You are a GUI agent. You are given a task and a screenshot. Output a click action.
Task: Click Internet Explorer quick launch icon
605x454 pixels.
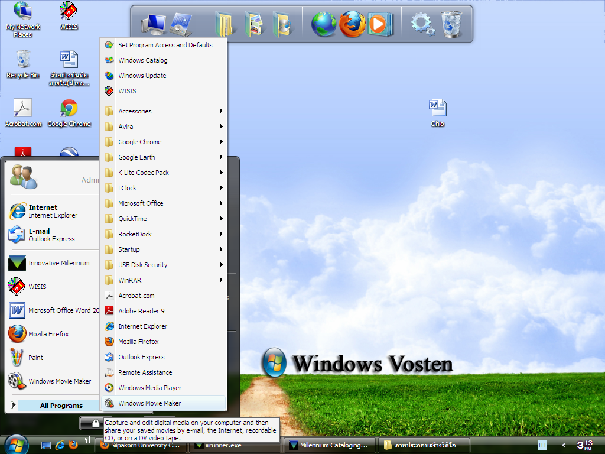point(60,445)
